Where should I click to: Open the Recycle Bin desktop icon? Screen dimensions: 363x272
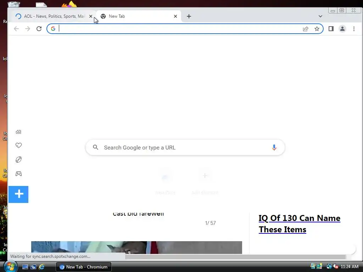(x=14, y=4)
